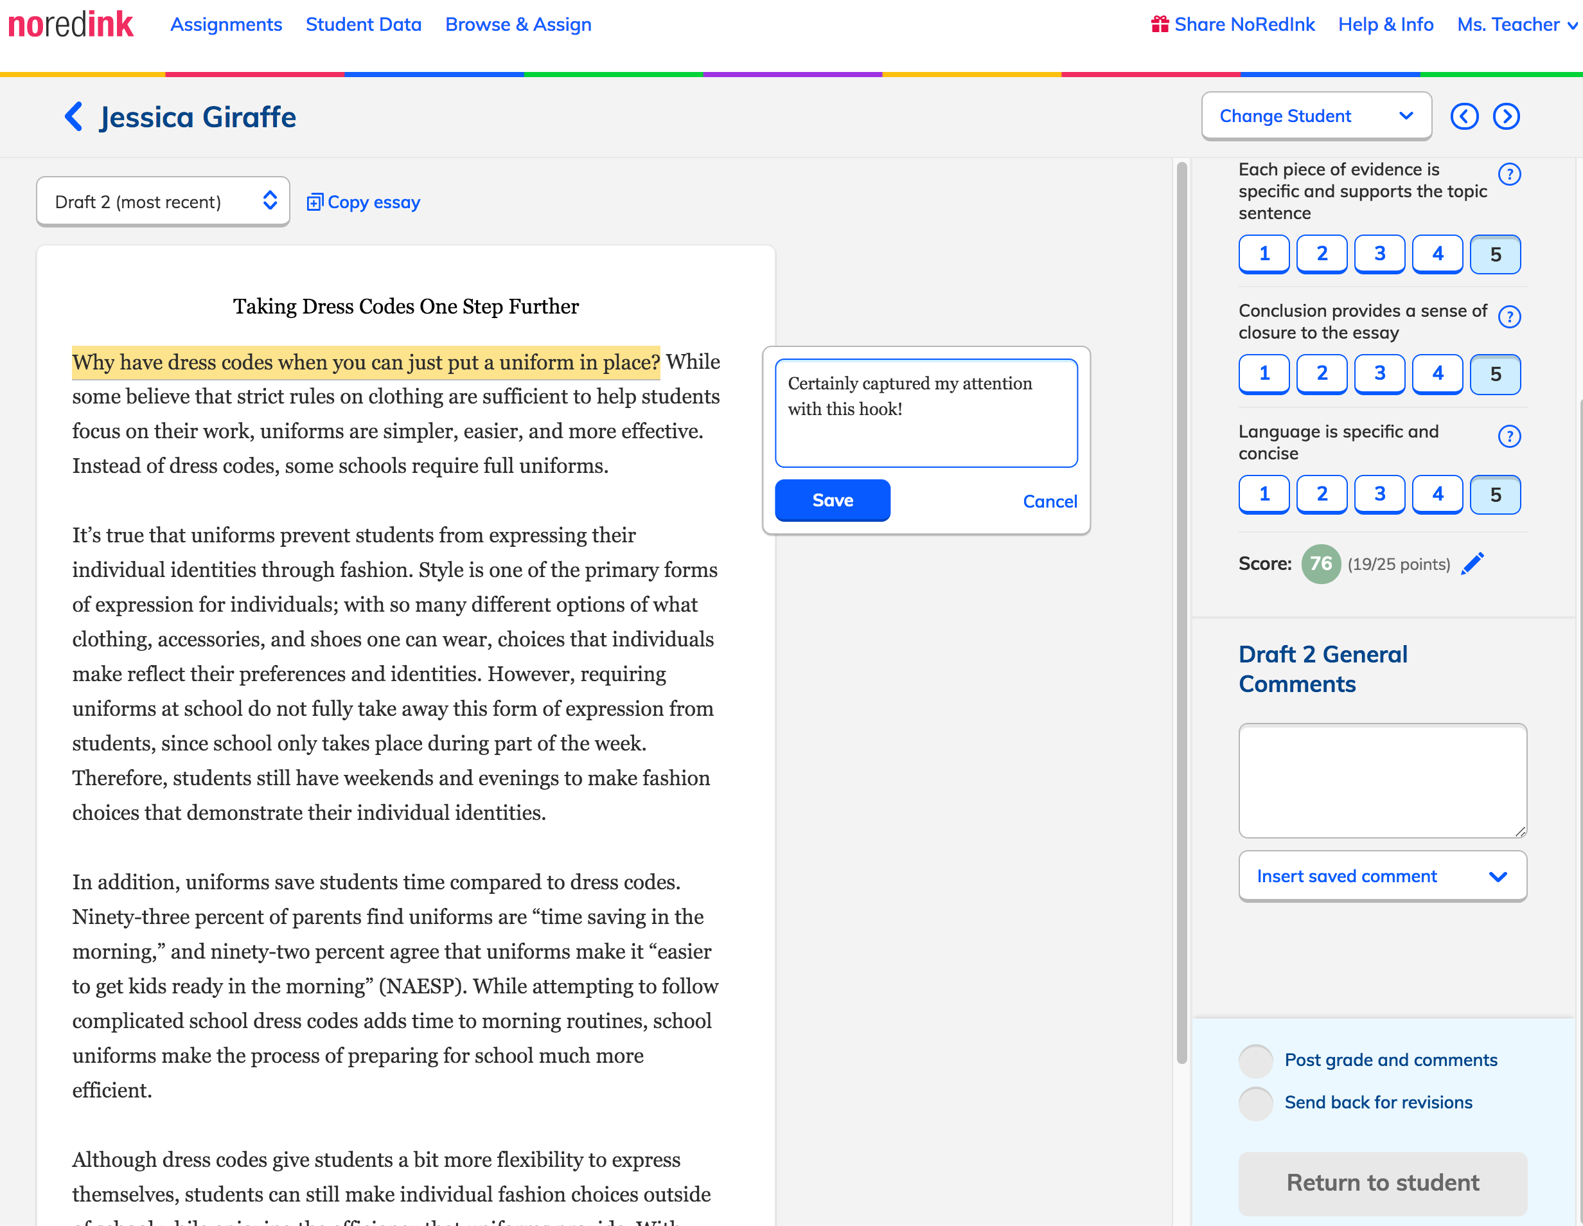The height and width of the screenshot is (1226, 1583).
Task: Rate evidence criterion as 2
Action: 1322,254
